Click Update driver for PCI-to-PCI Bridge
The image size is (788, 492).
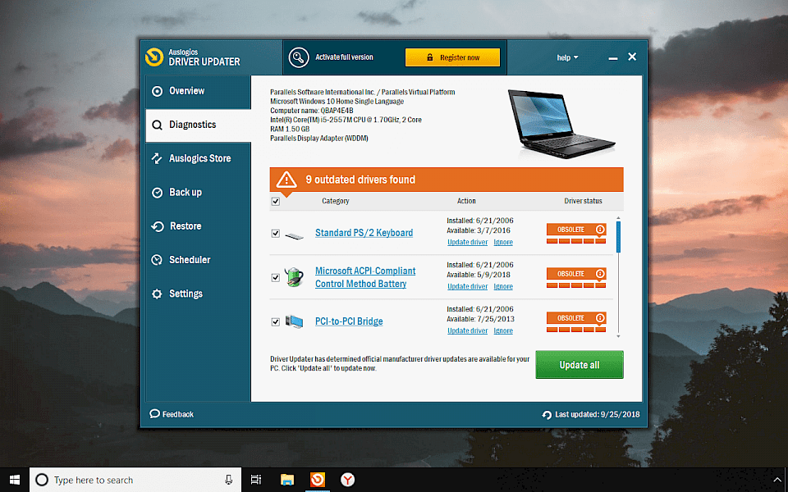click(467, 330)
